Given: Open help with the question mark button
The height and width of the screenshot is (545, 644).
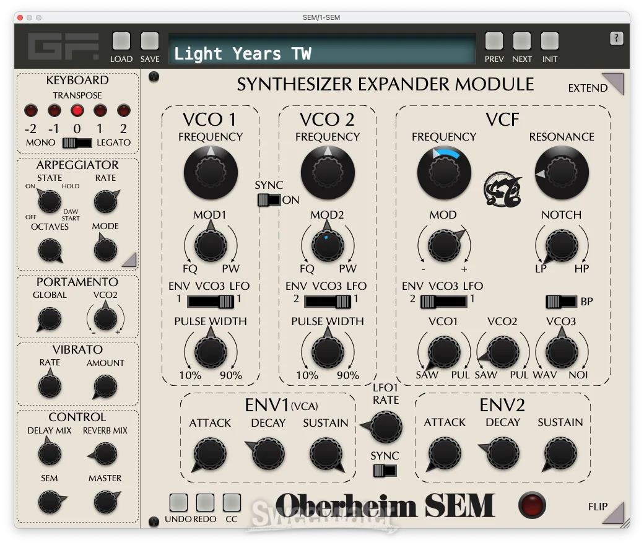Looking at the screenshot, I should (616, 38).
